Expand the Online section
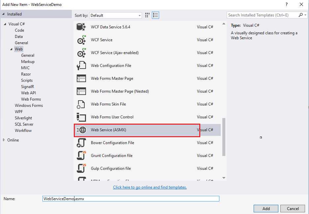The image size is (309, 214). (4, 140)
